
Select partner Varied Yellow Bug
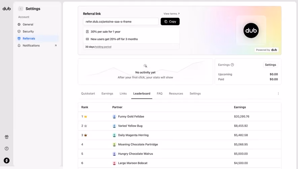[x=130, y=126]
